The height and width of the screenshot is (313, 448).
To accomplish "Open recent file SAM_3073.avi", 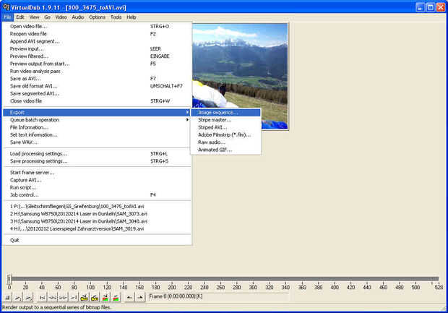I will (97, 213).
